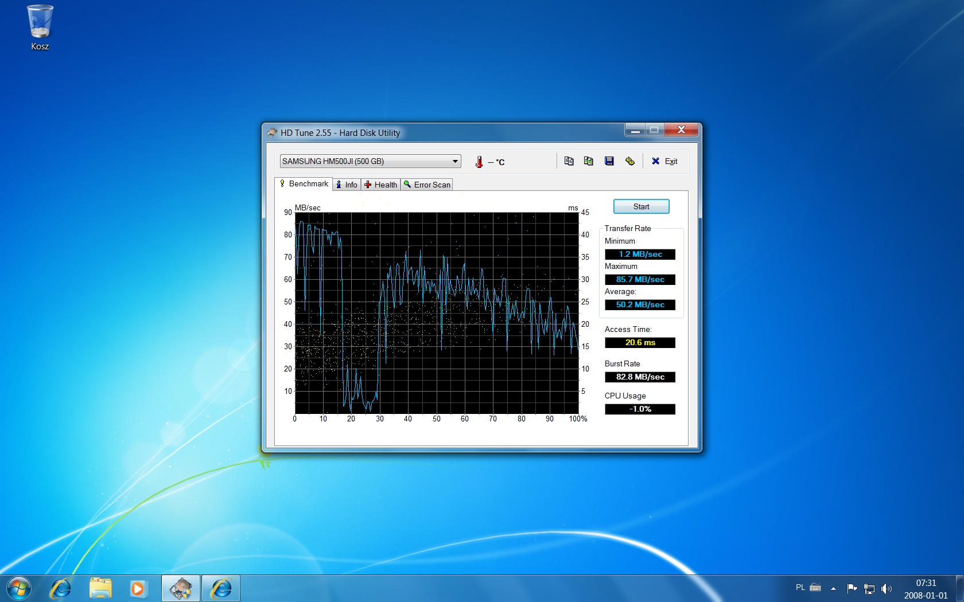Screen dimensions: 964x602
Task: Click the Burst Rate label
Action: click(x=622, y=363)
